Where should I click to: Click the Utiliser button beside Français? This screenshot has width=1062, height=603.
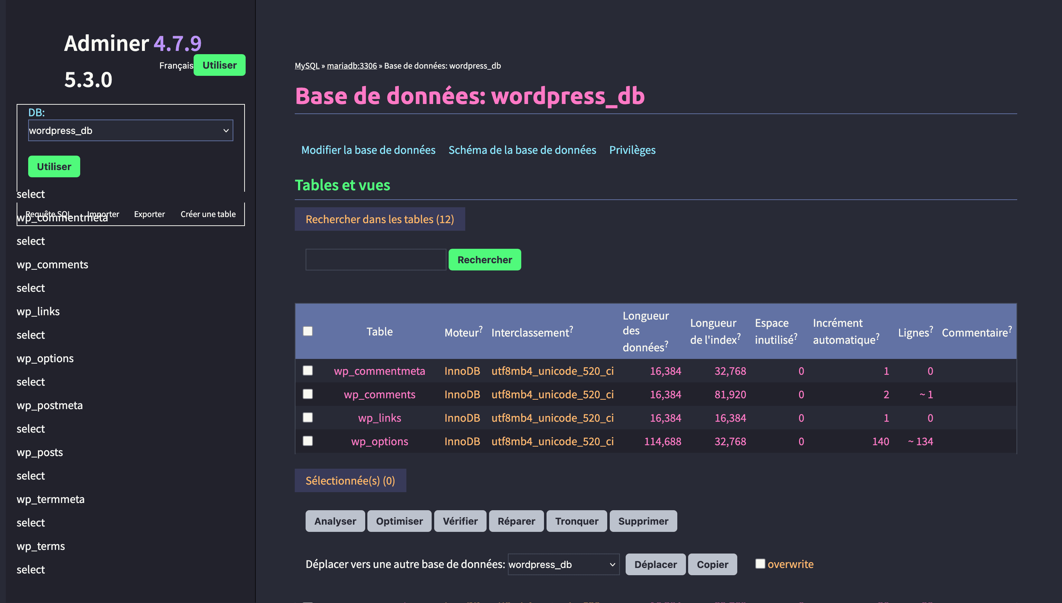pyautogui.click(x=220, y=65)
